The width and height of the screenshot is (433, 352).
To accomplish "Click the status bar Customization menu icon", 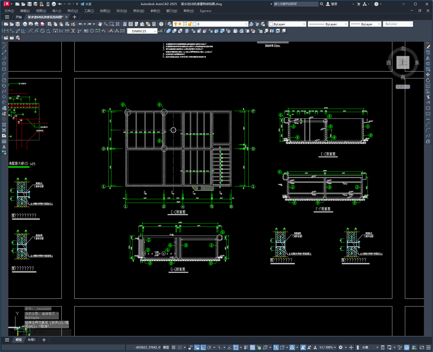I will pos(428,347).
